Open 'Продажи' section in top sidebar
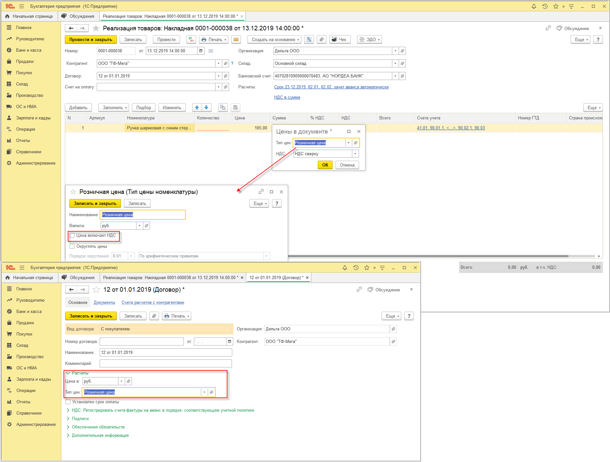Screen dimensions: 610x462 click(25, 62)
